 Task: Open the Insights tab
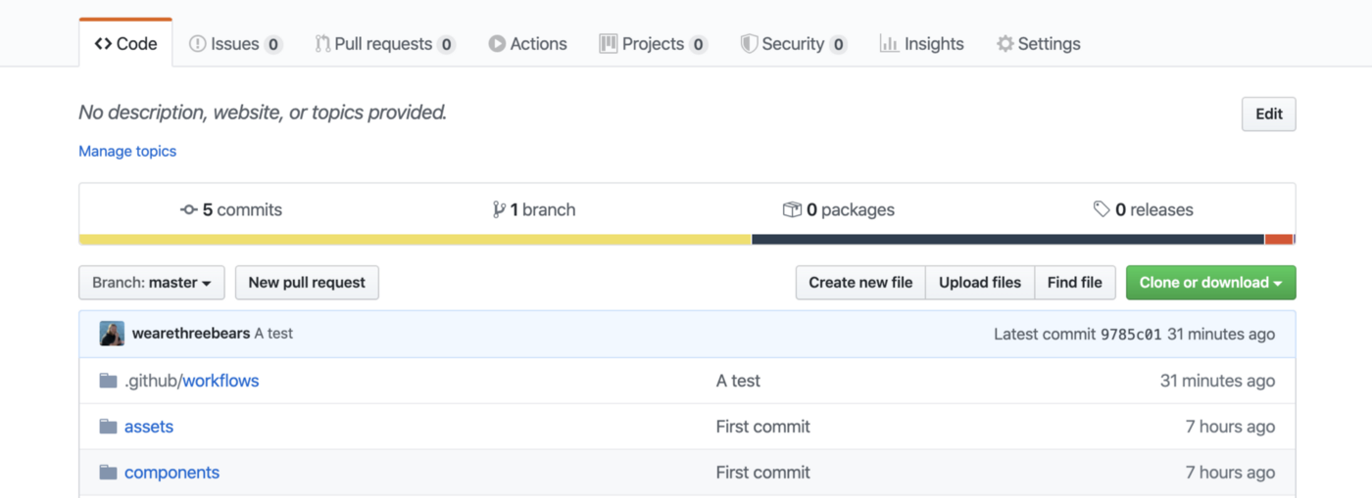click(921, 44)
